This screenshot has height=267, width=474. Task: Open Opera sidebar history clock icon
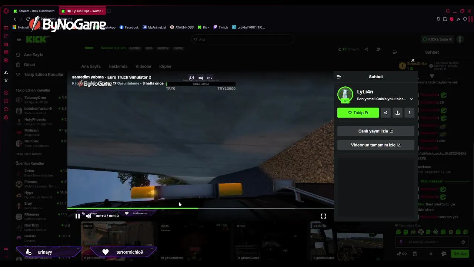(x=6, y=101)
